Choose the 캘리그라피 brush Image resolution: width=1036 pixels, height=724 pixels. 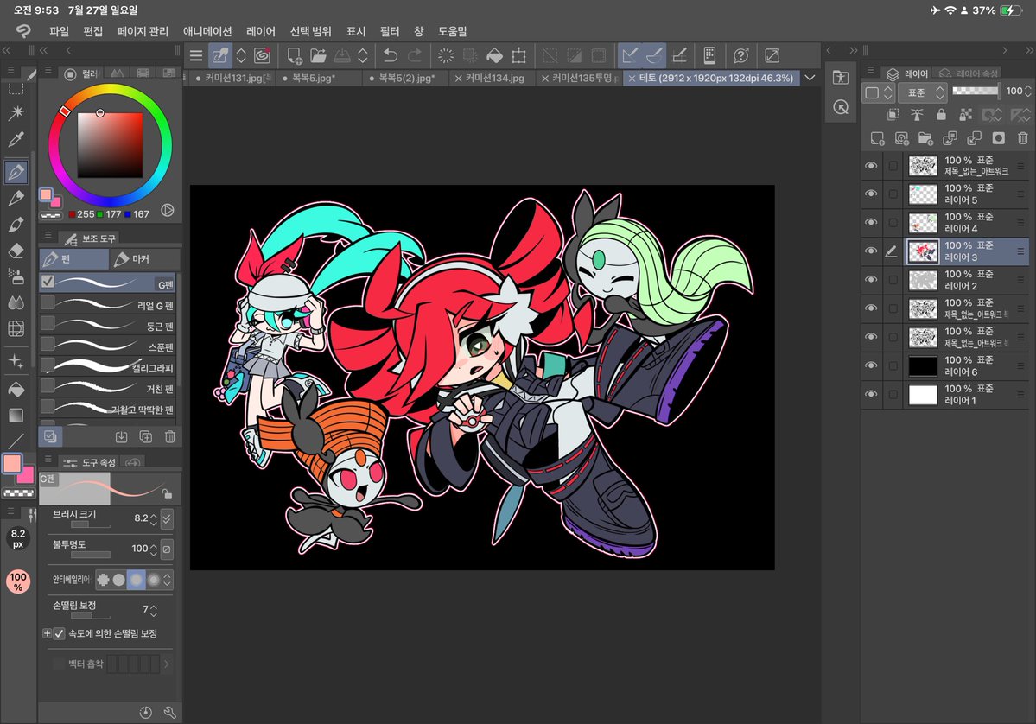pos(108,365)
